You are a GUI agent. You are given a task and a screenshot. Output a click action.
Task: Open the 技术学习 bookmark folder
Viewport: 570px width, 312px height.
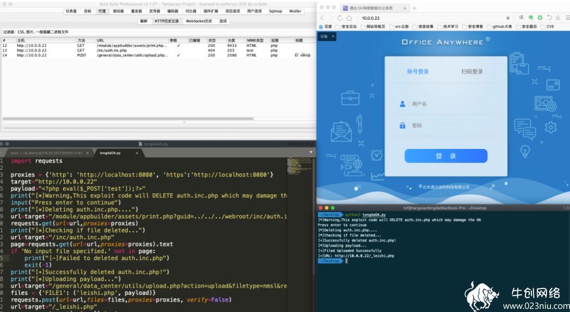[x=447, y=27]
